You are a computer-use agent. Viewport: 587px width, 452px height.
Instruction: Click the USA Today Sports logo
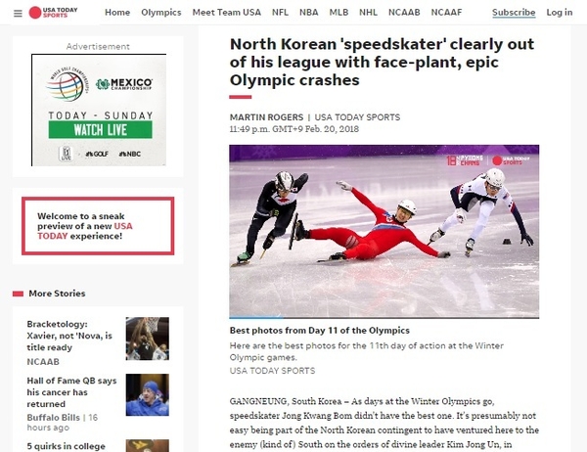[x=53, y=13]
